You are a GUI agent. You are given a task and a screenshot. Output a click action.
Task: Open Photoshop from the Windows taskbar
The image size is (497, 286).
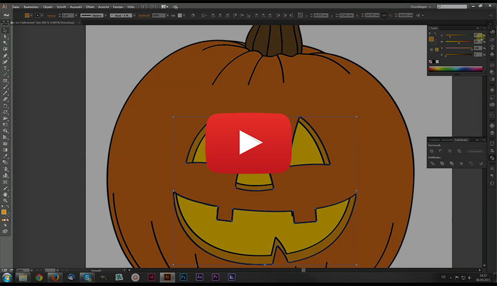183,277
